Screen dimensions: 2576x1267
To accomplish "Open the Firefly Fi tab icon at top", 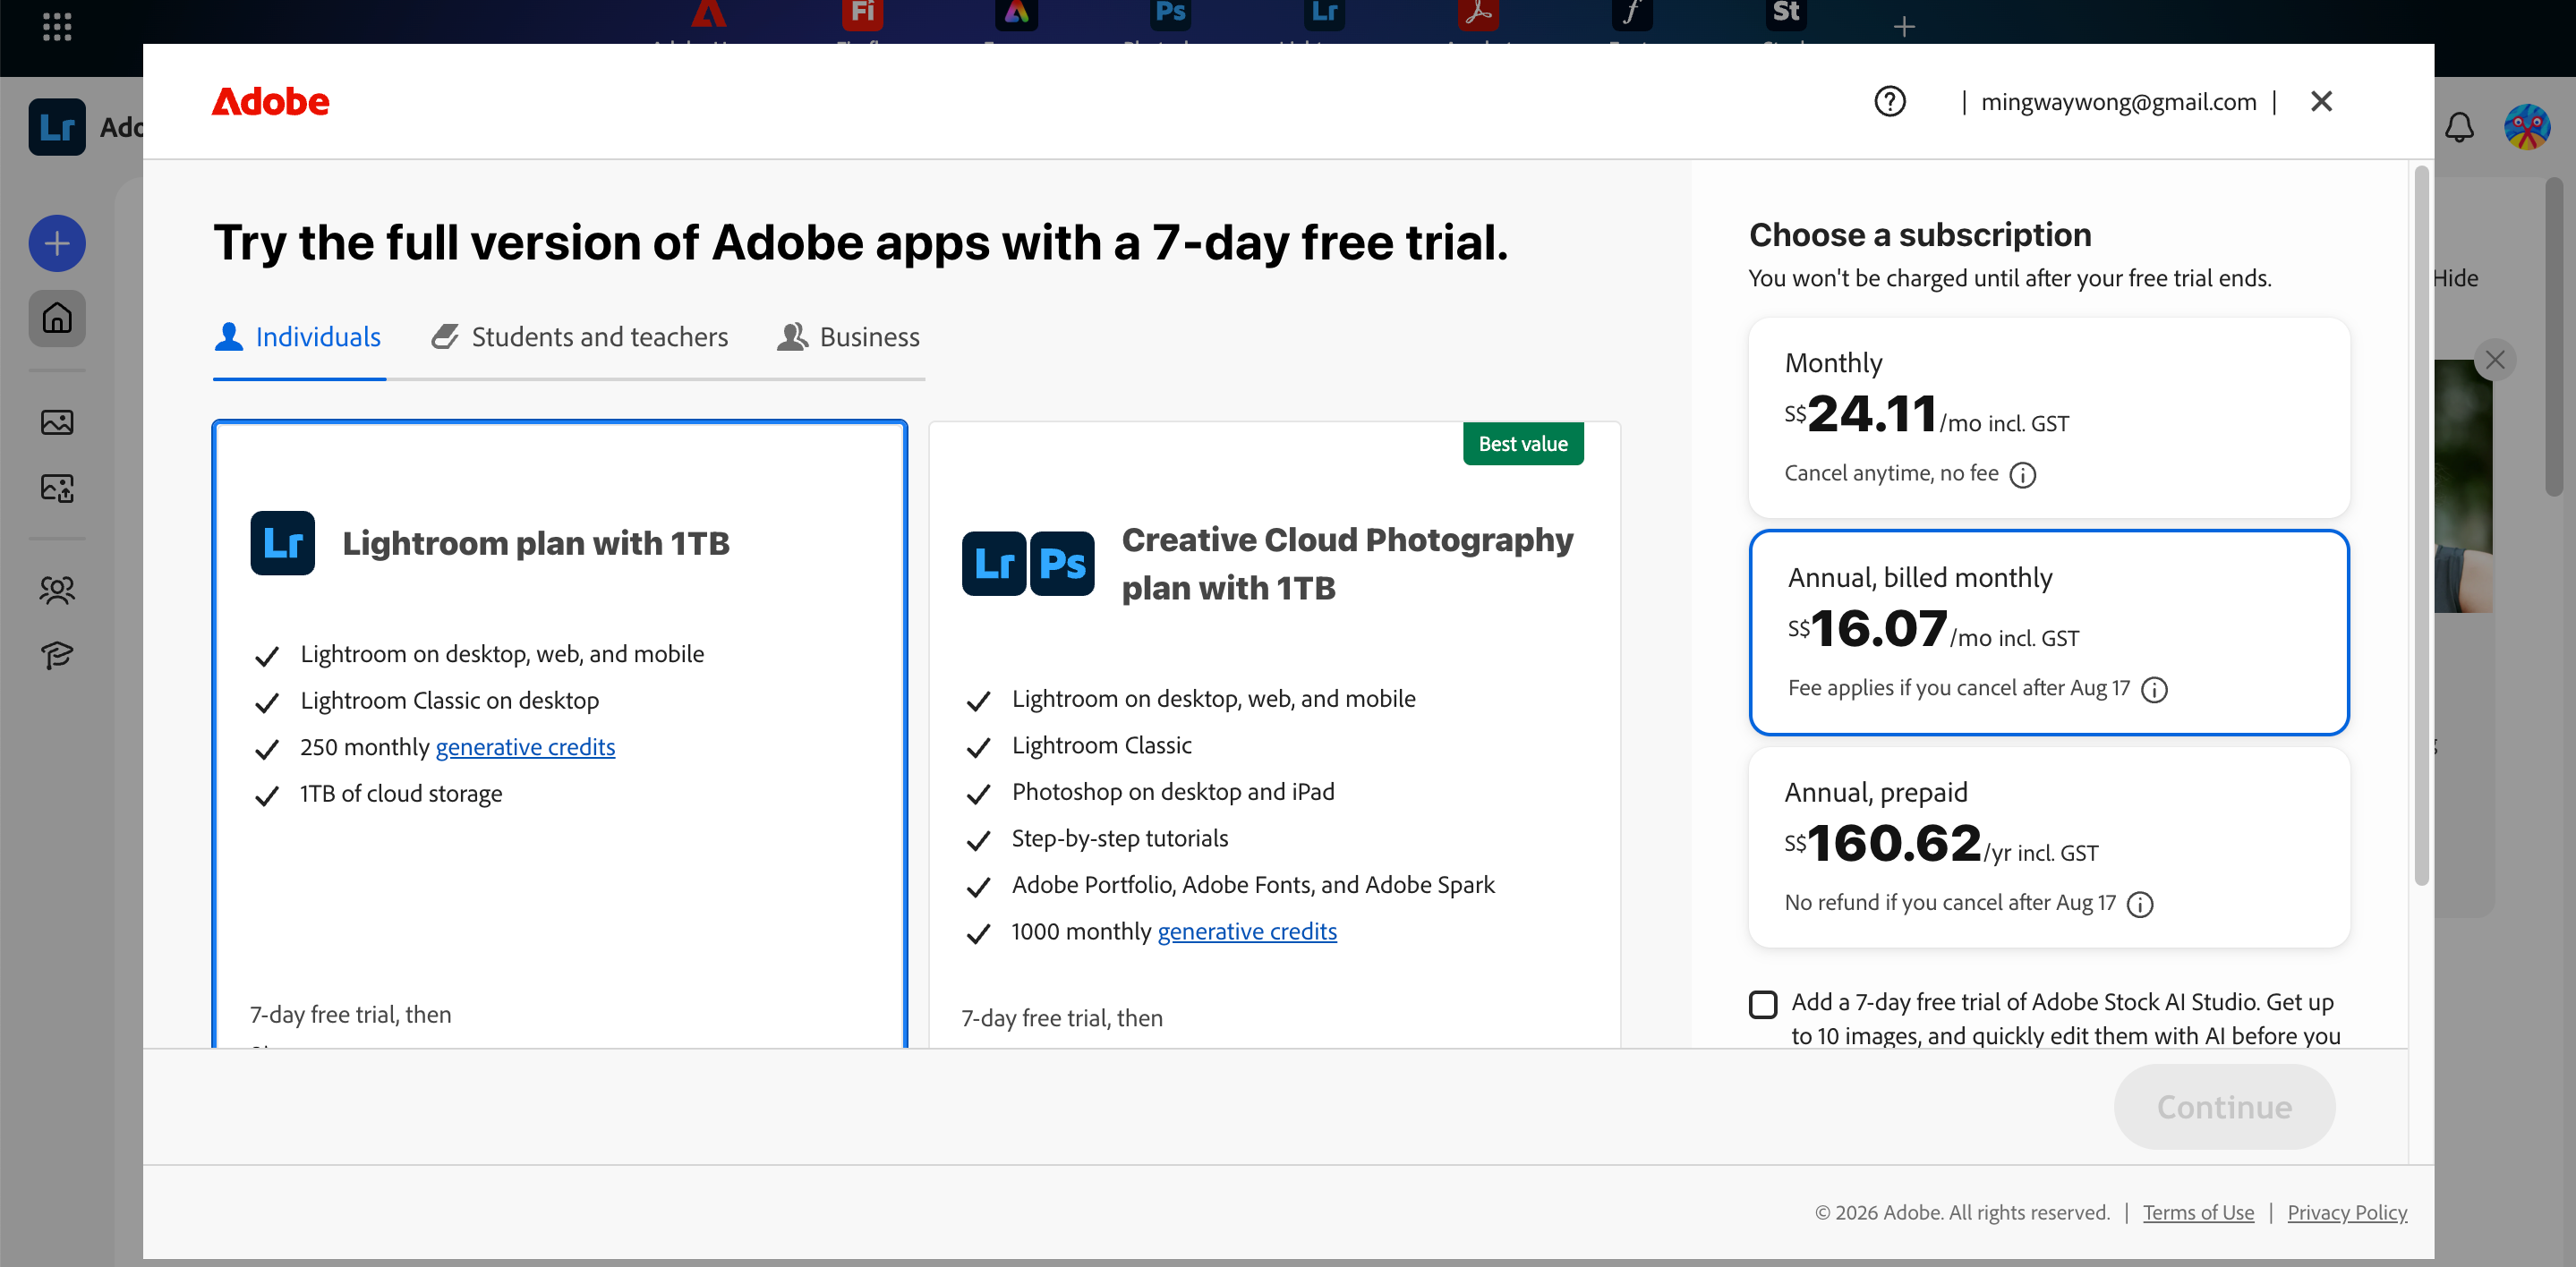I will pyautogui.click(x=862, y=14).
